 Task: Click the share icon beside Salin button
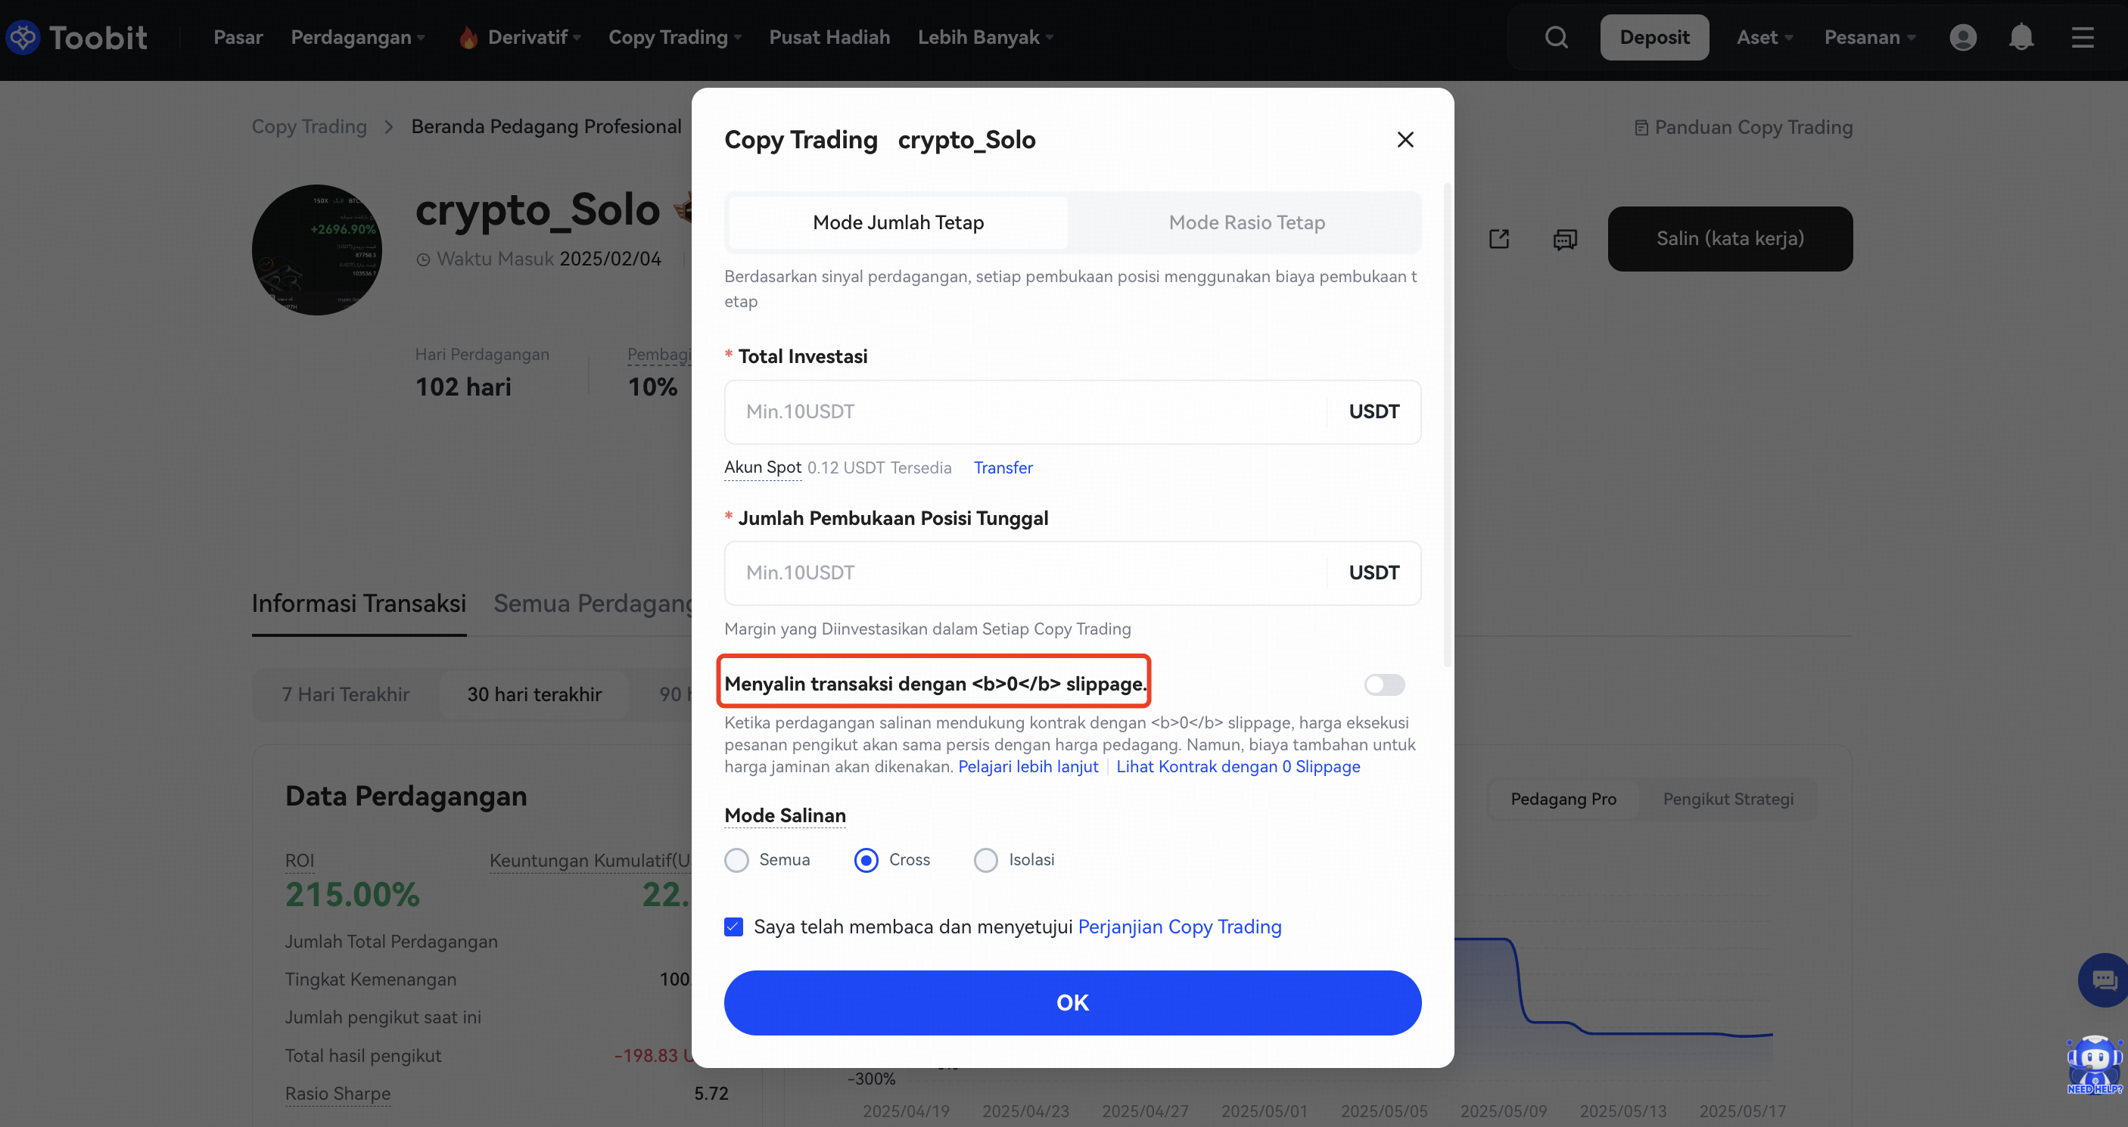pos(1498,238)
